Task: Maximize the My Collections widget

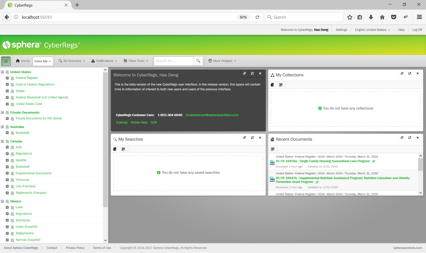Action: [410, 73]
